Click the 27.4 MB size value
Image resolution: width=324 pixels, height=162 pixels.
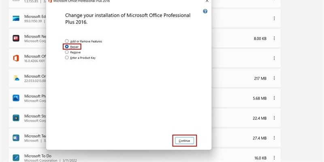coord(260,138)
